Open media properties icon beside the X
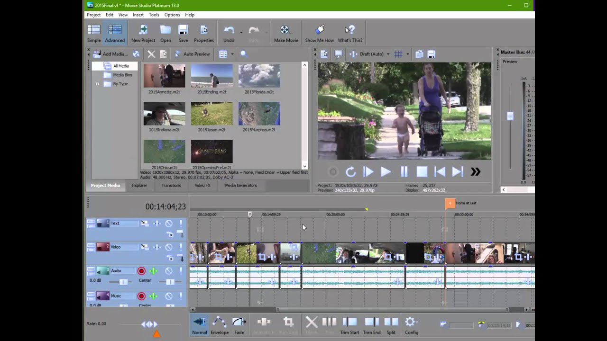This screenshot has width=607, height=341. pyautogui.click(x=164, y=54)
